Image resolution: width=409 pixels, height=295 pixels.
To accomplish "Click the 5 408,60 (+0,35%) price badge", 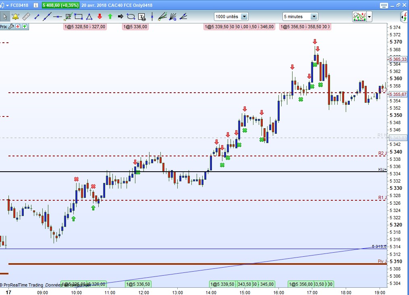I will pyautogui.click(x=60, y=5).
